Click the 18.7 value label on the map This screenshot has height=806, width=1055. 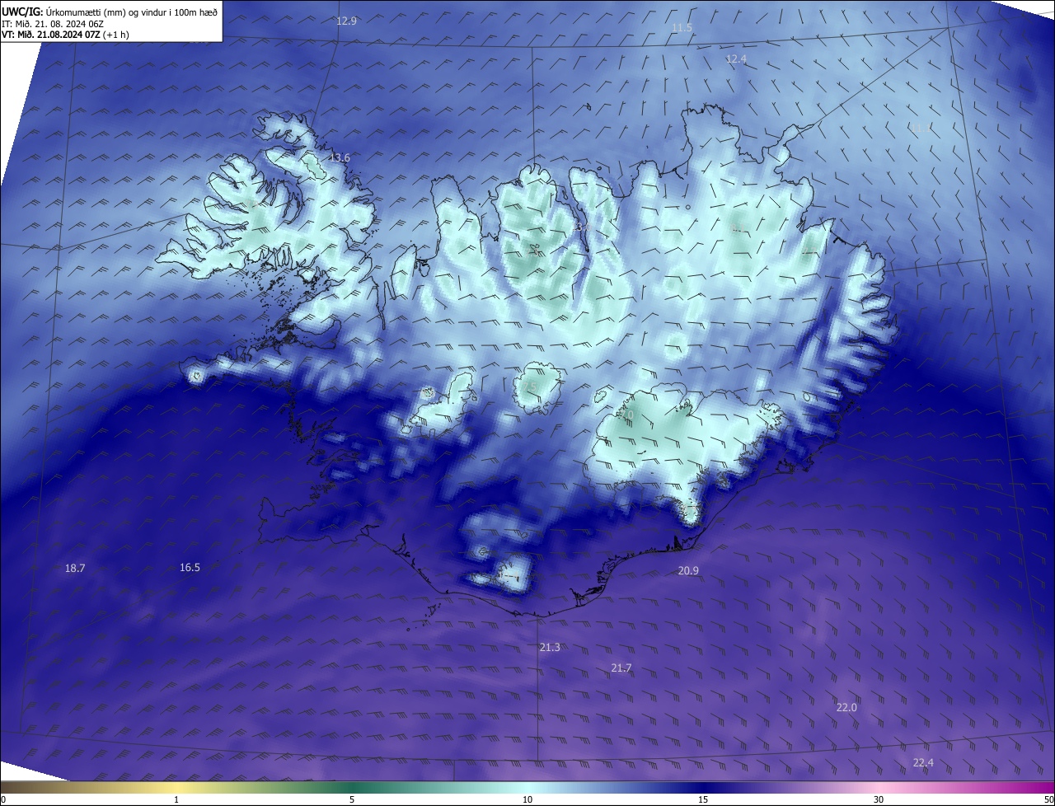(x=75, y=569)
